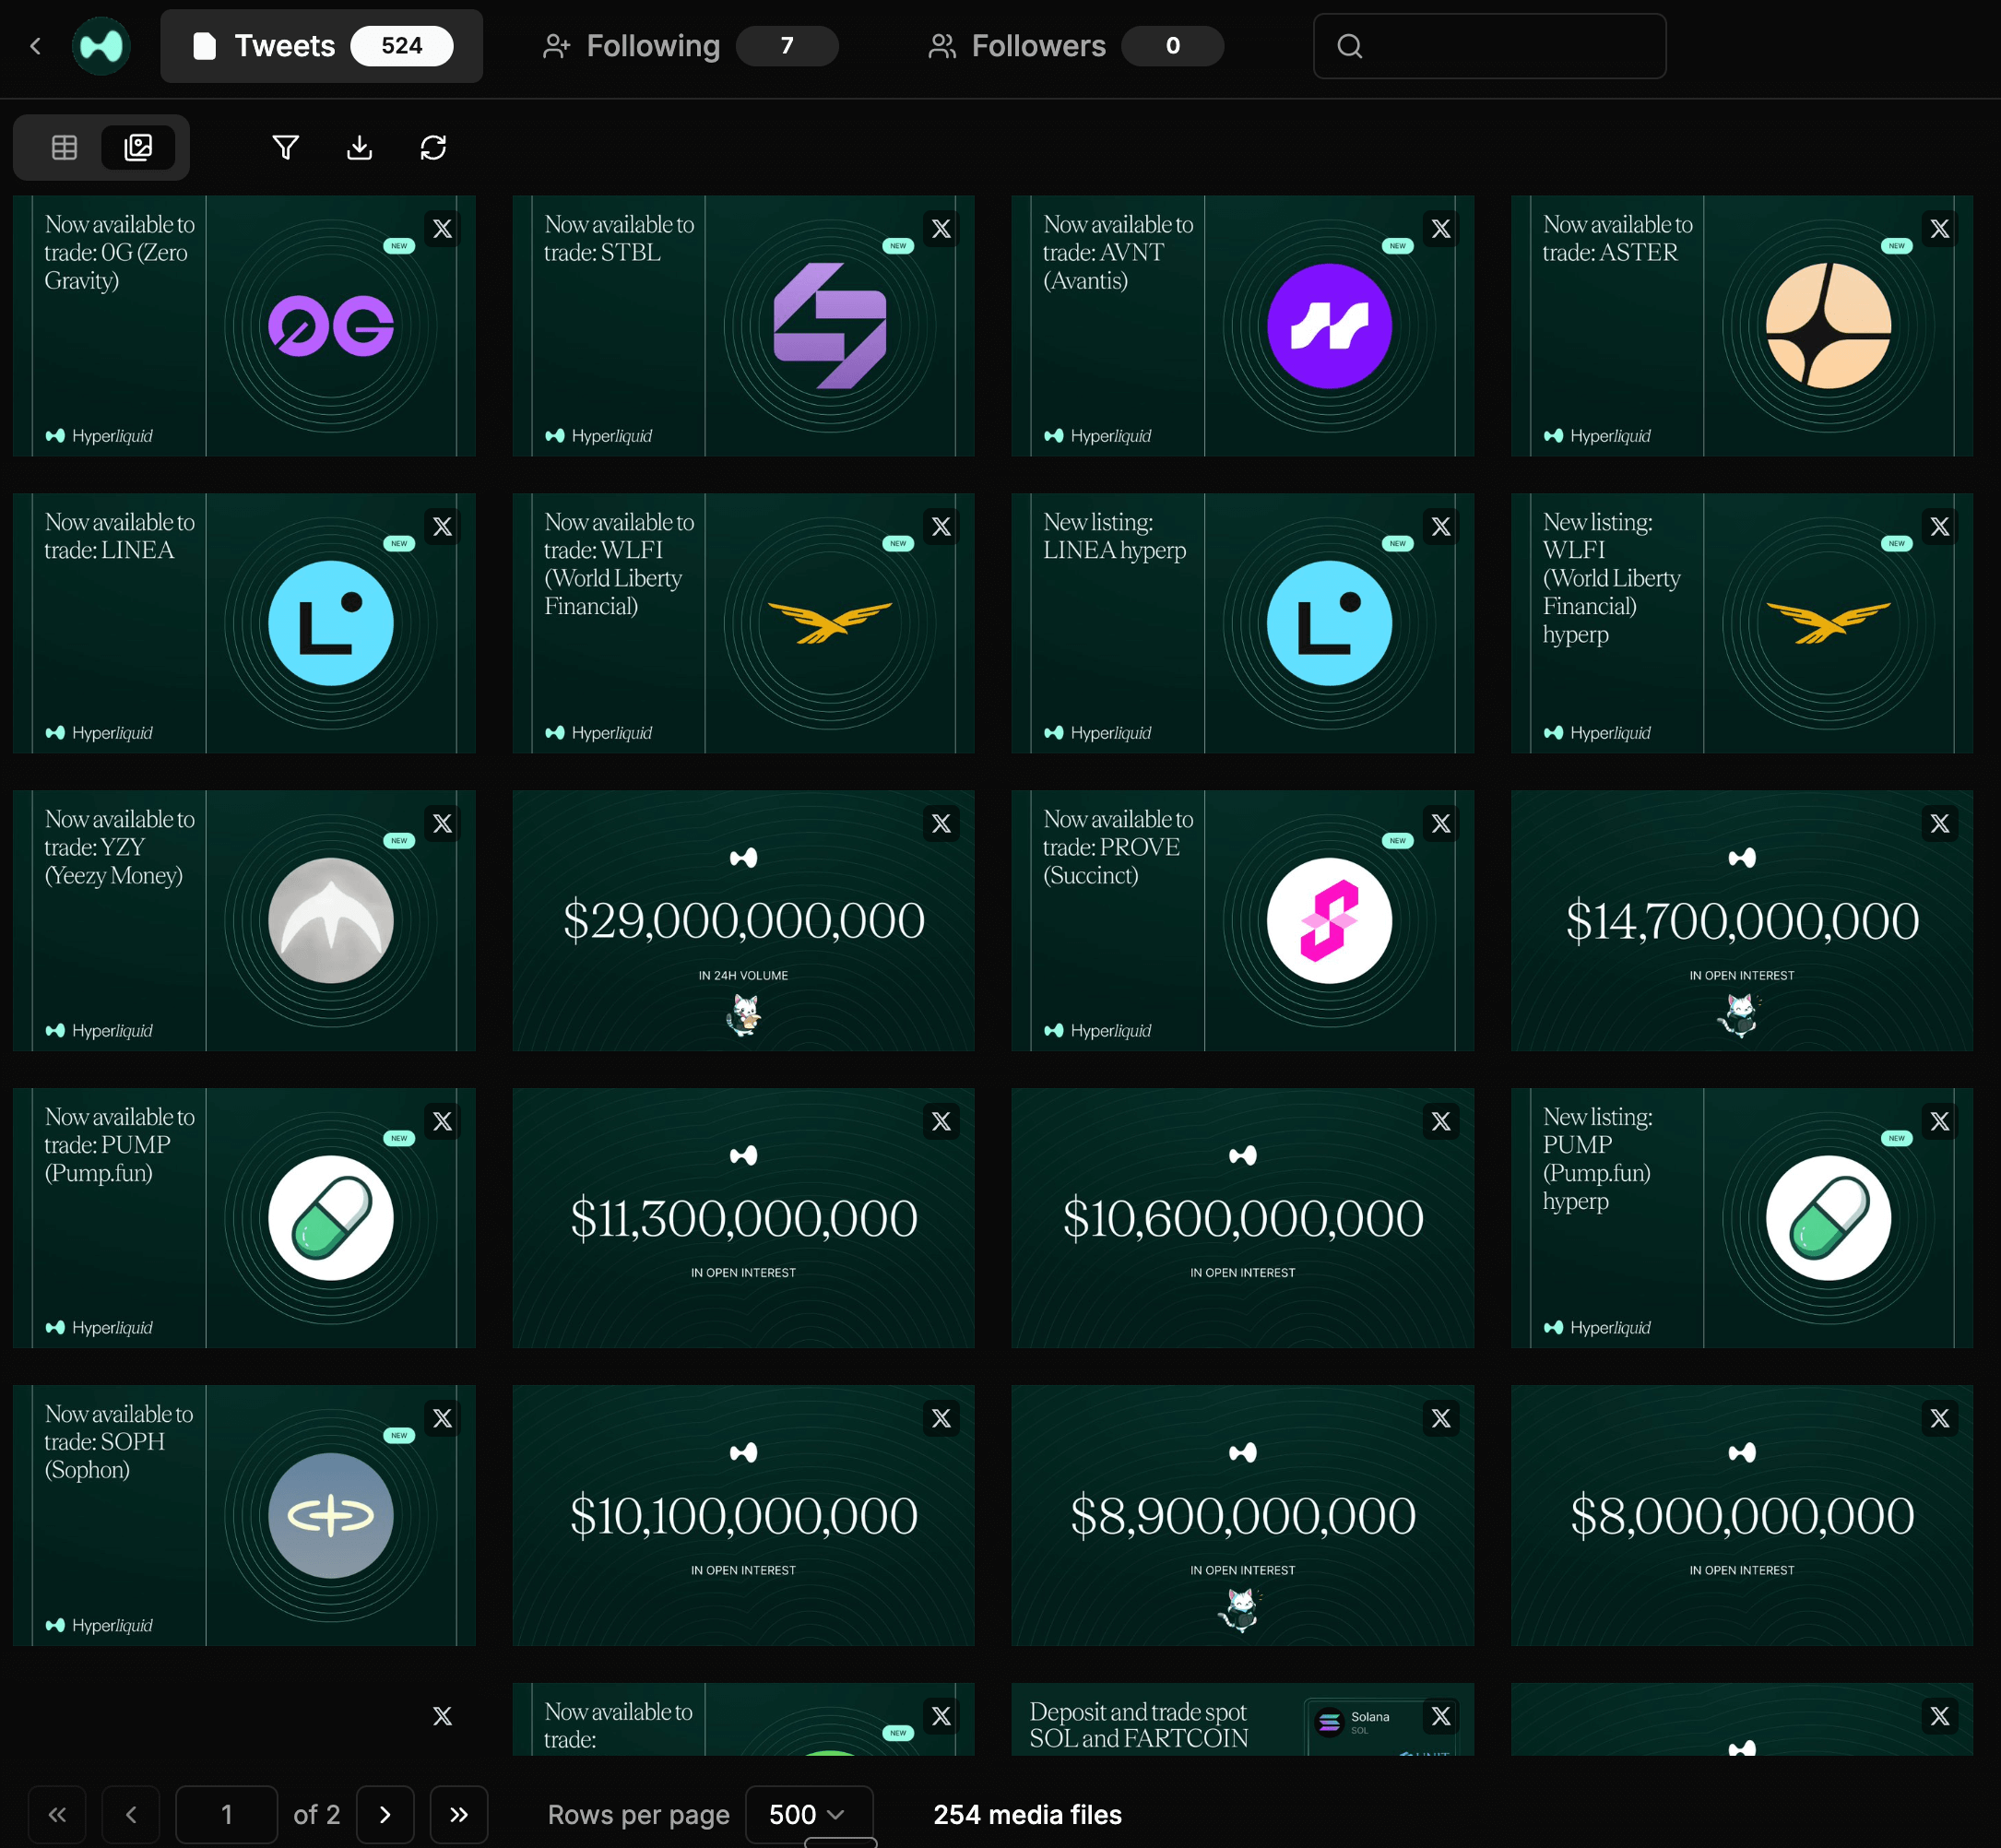Switch to media gallery view

(138, 148)
